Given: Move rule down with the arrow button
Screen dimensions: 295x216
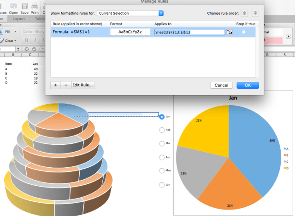Looking at the screenshot, I should pyautogui.click(x=255, y=13).
